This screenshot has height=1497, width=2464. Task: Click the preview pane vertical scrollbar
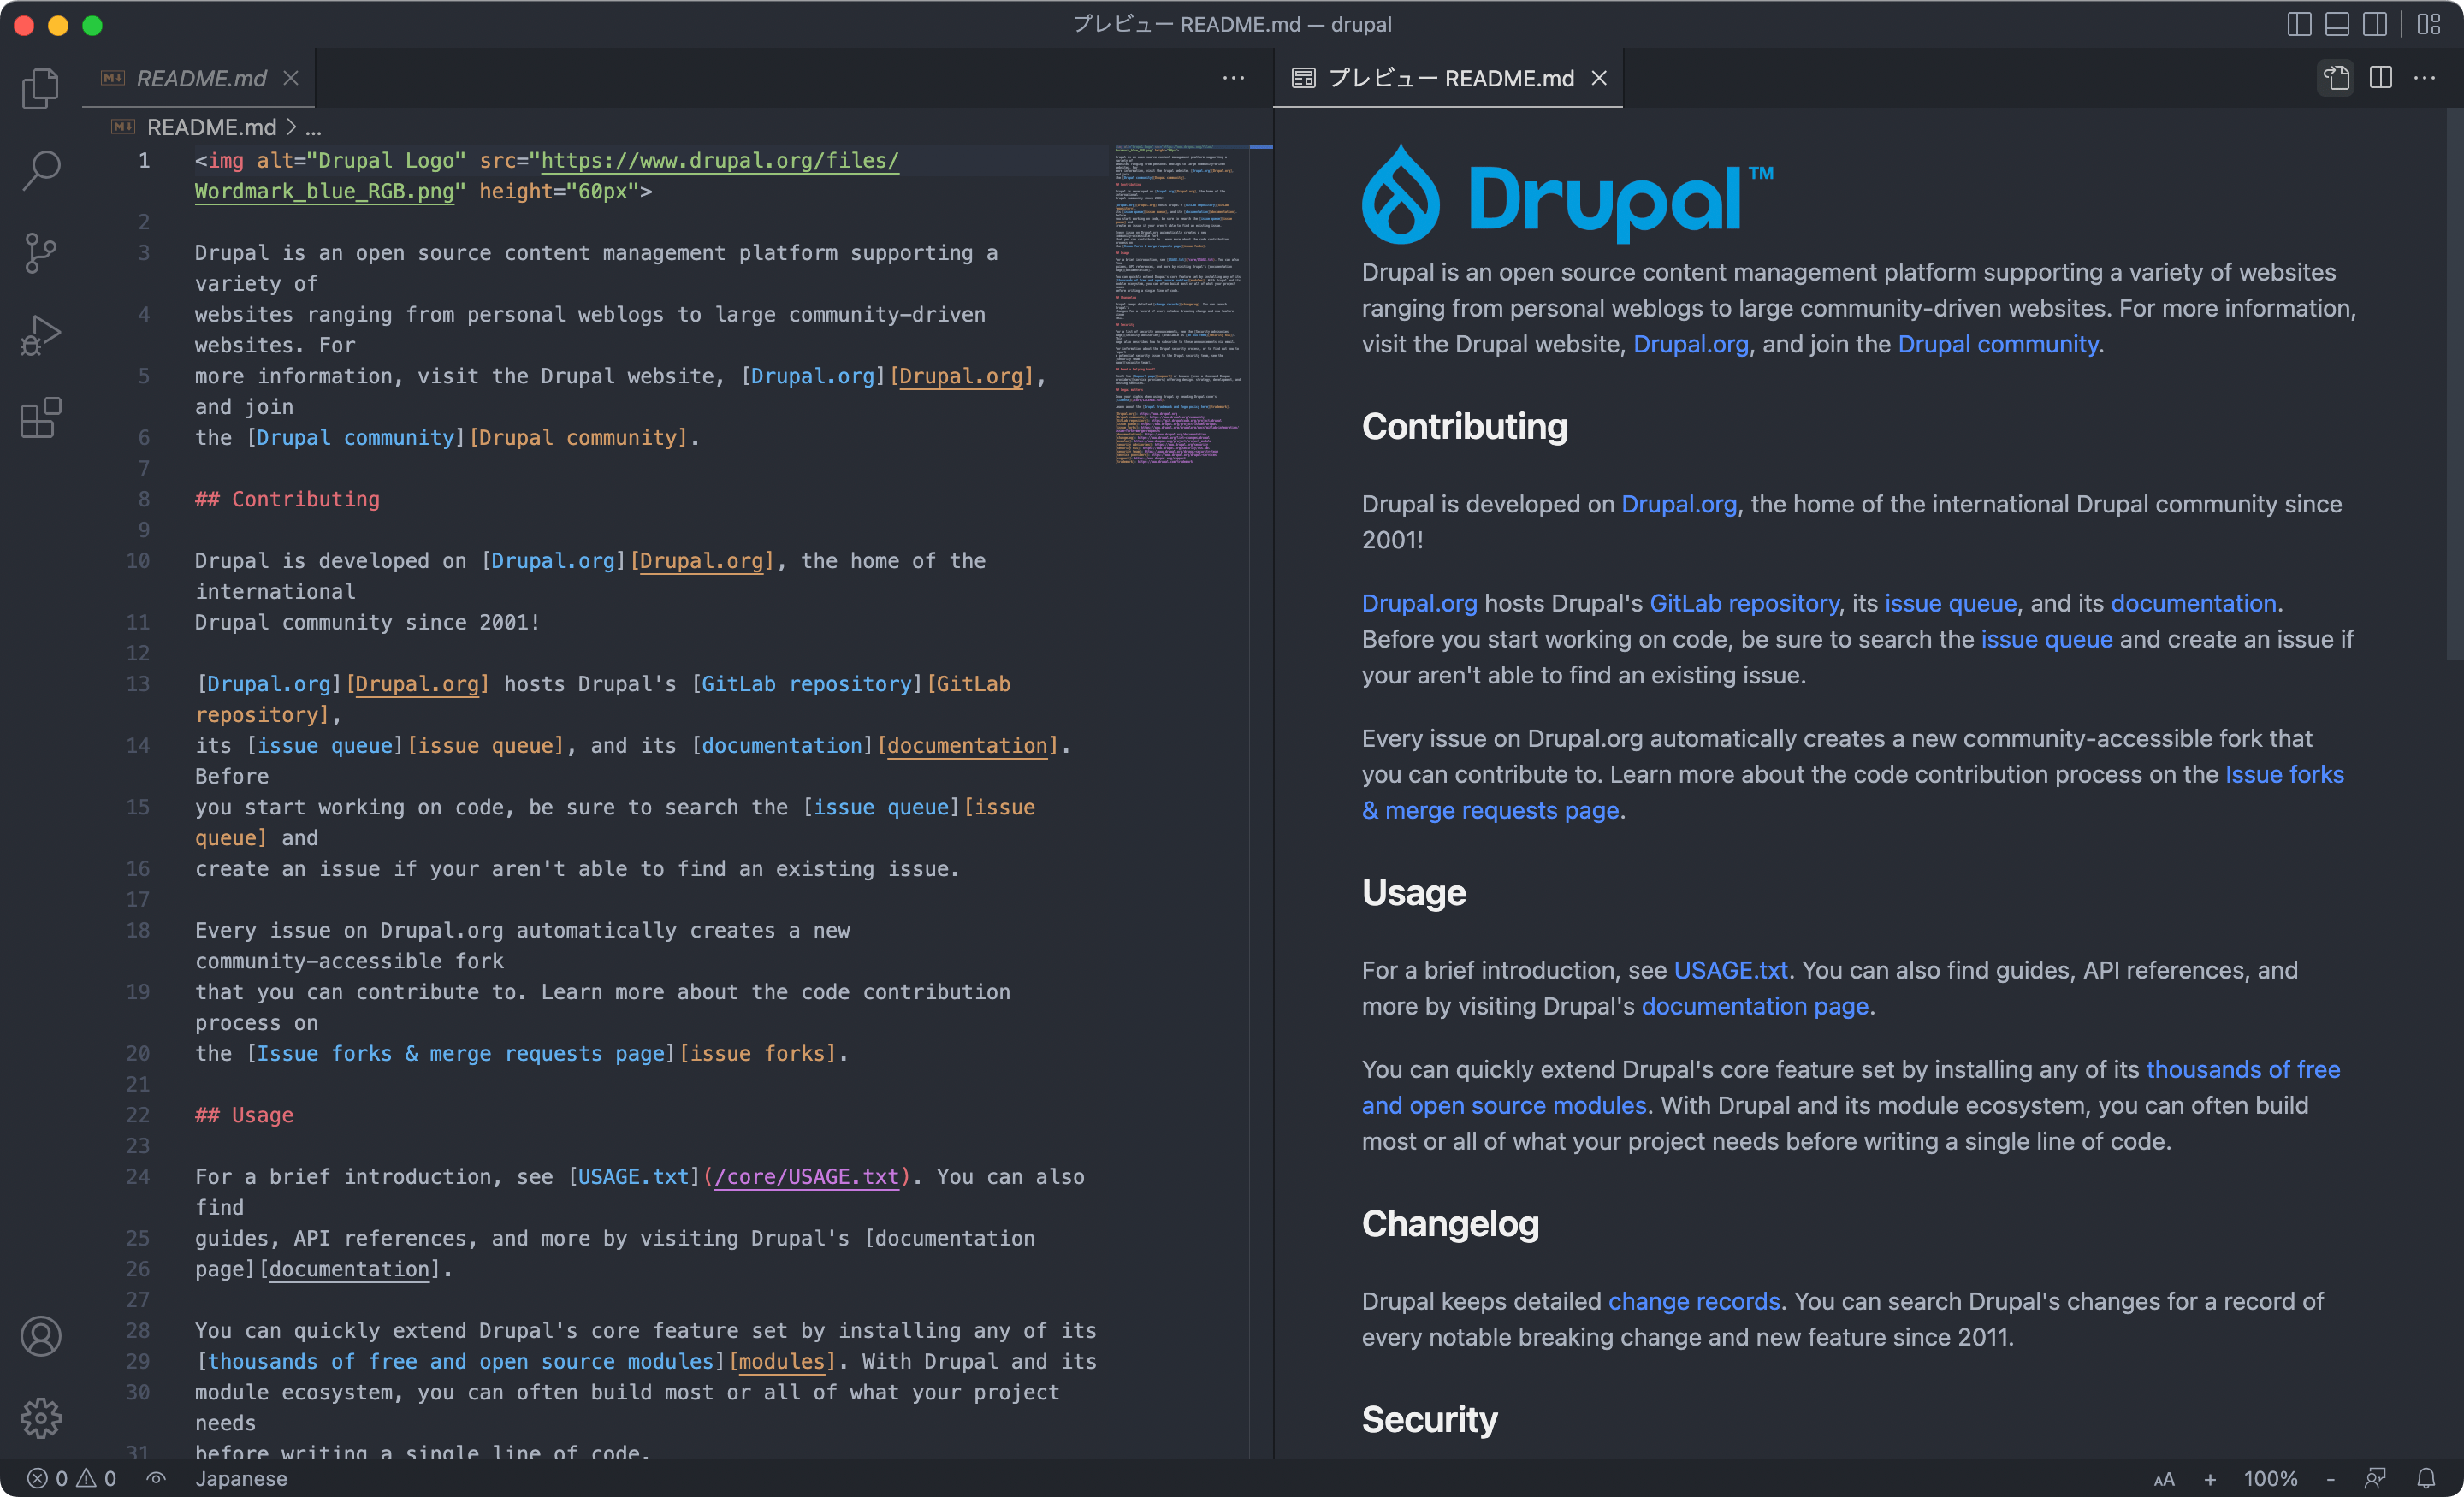[2454, 385]
